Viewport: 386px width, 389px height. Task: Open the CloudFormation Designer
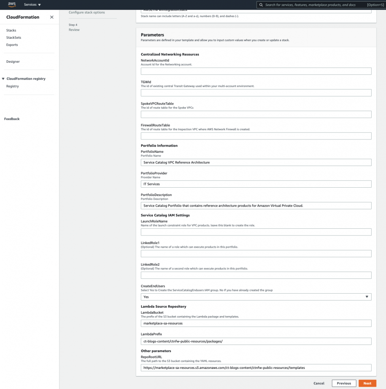pos(12,61)
